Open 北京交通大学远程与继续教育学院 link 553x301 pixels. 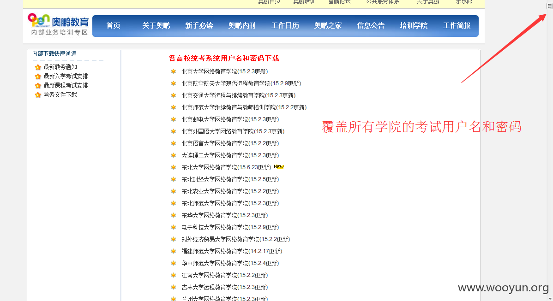pyautogui.click(x=238, y=95)
